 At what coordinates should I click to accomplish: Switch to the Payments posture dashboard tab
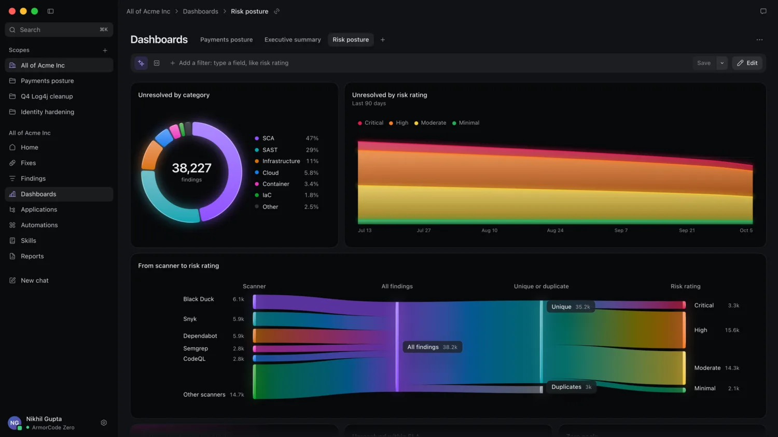(227, 40)
